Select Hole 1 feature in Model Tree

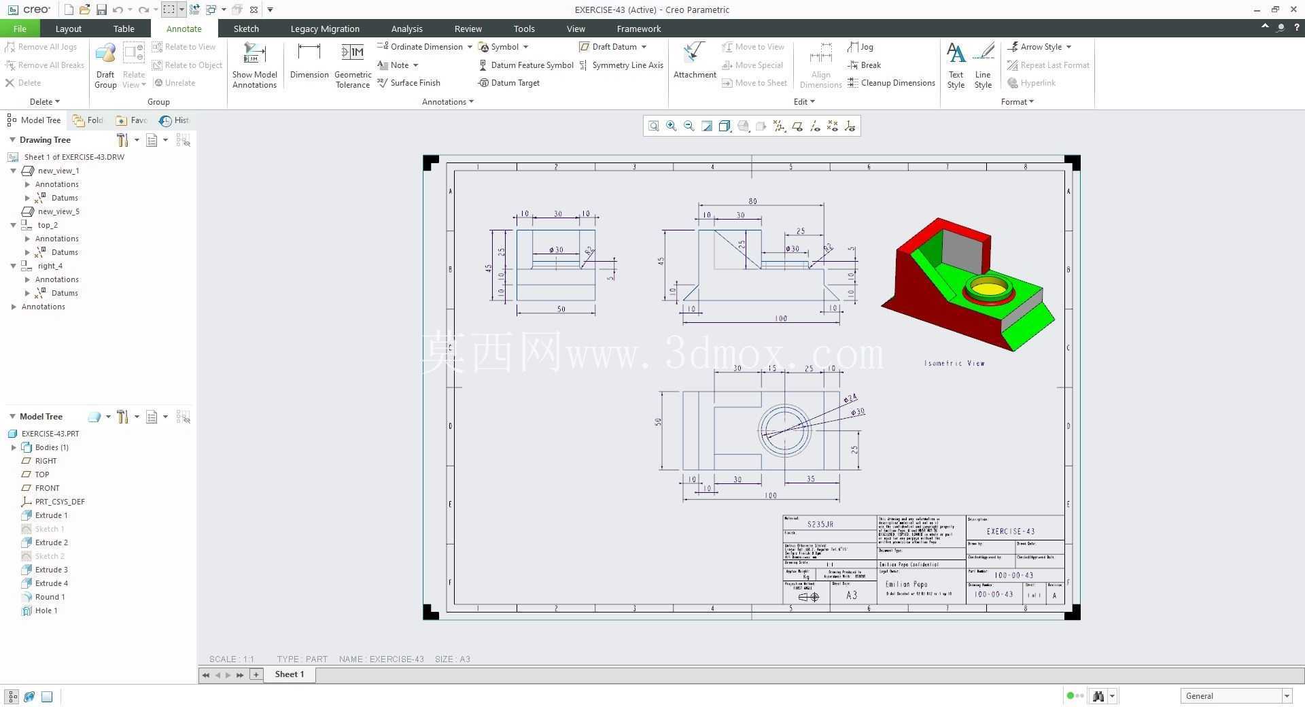pos(39,610)
